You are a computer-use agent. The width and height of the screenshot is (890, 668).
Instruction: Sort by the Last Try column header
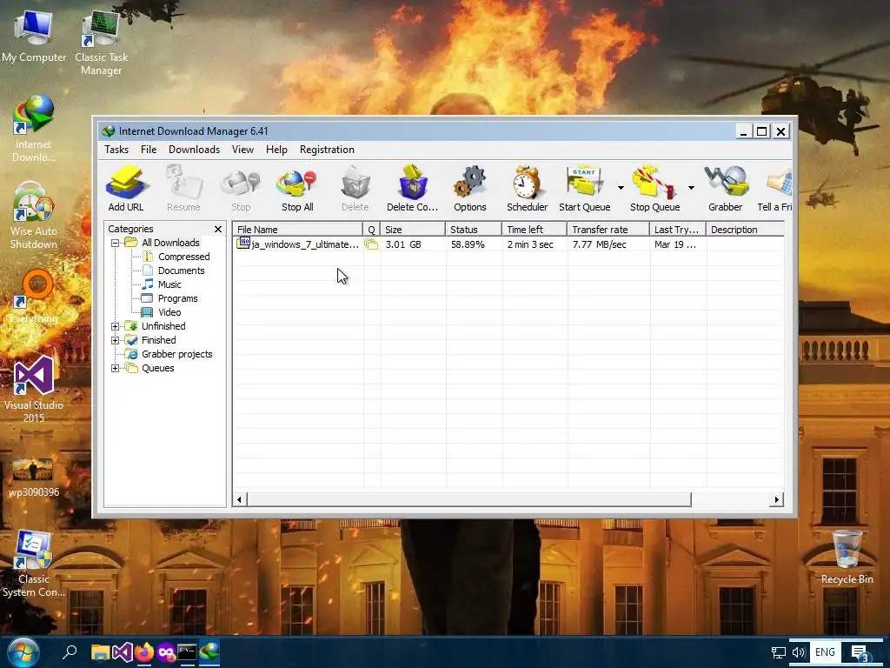point(678,230)
